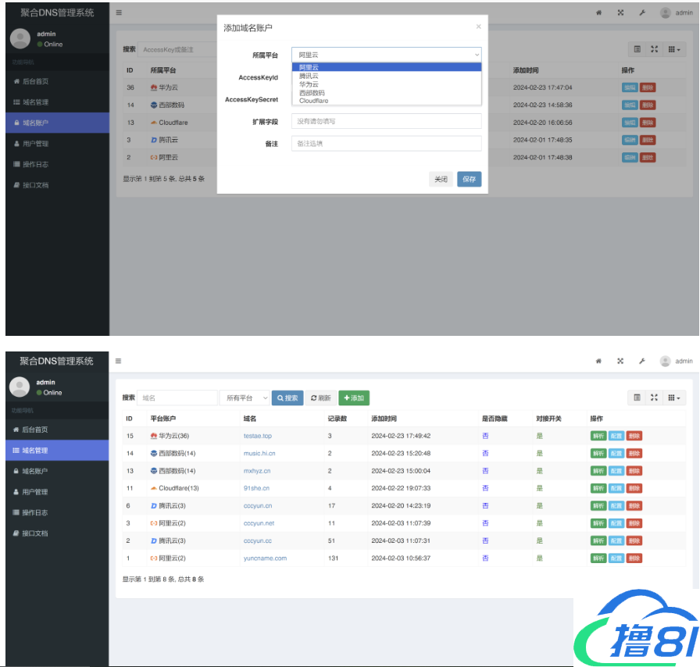Click the 备注 input field
Image resolution: width=700 pixels, height=667 pixels.
387,144
